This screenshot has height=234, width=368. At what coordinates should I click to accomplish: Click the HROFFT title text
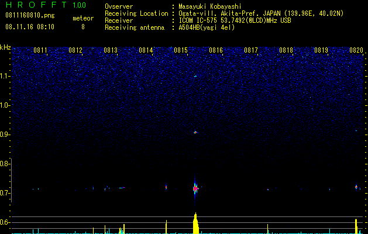36,5
